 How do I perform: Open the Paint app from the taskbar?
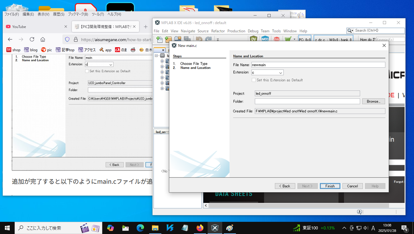(229, 228)
